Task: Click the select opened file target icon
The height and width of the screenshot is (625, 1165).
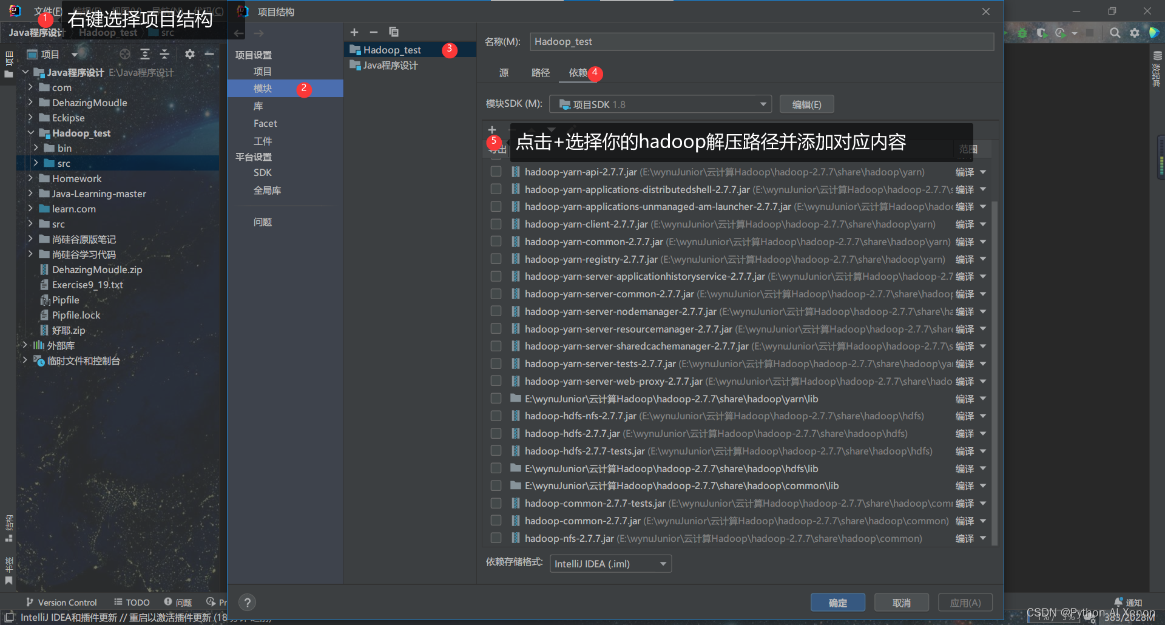Action: [125, 54]
